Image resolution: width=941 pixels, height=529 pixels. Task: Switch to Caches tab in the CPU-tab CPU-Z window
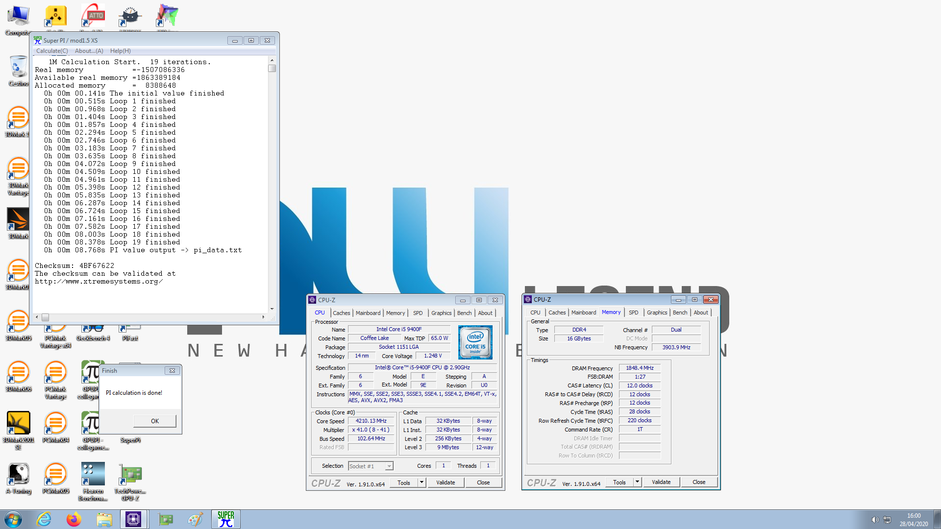pos(342,313)
